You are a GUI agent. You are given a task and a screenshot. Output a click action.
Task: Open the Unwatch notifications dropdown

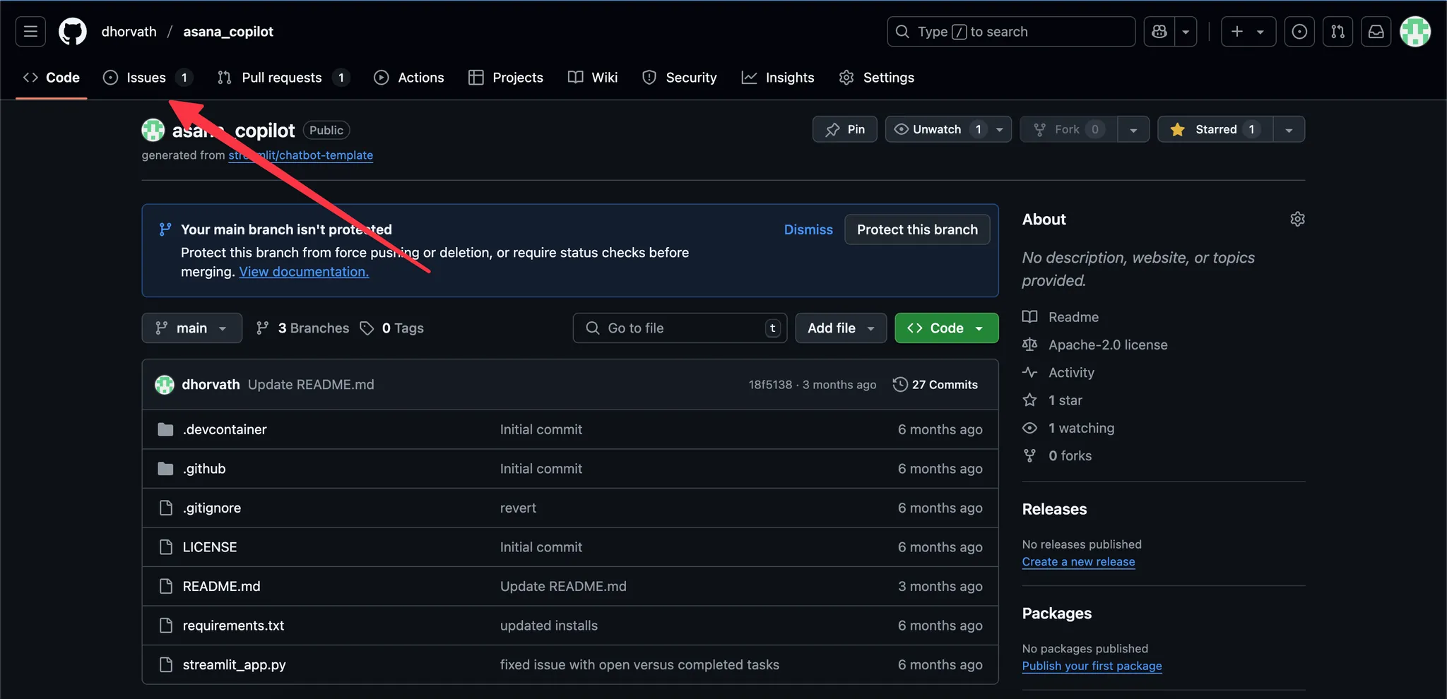948,129
